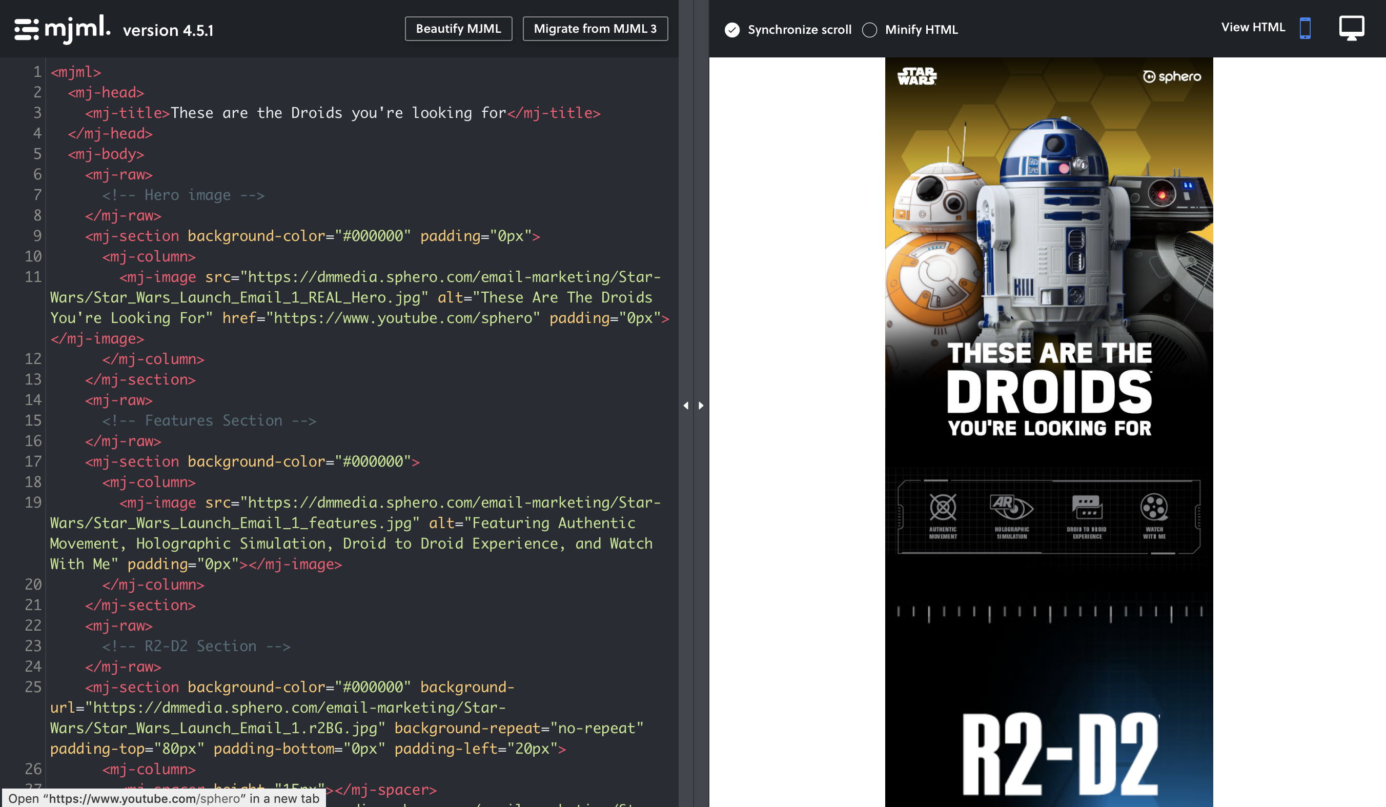Click youtube href attribute in code

point(381,318)
